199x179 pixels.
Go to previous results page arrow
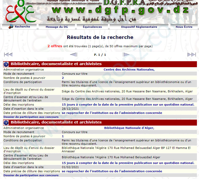(74, 55)
